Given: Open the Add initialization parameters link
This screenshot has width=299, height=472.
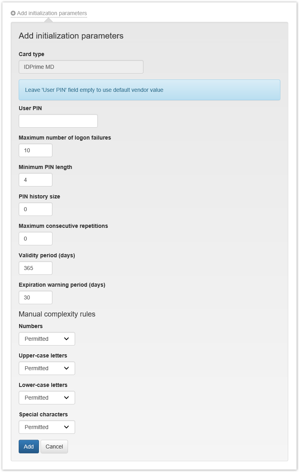Looking at the screenshot, I should [x=52, y=14].
